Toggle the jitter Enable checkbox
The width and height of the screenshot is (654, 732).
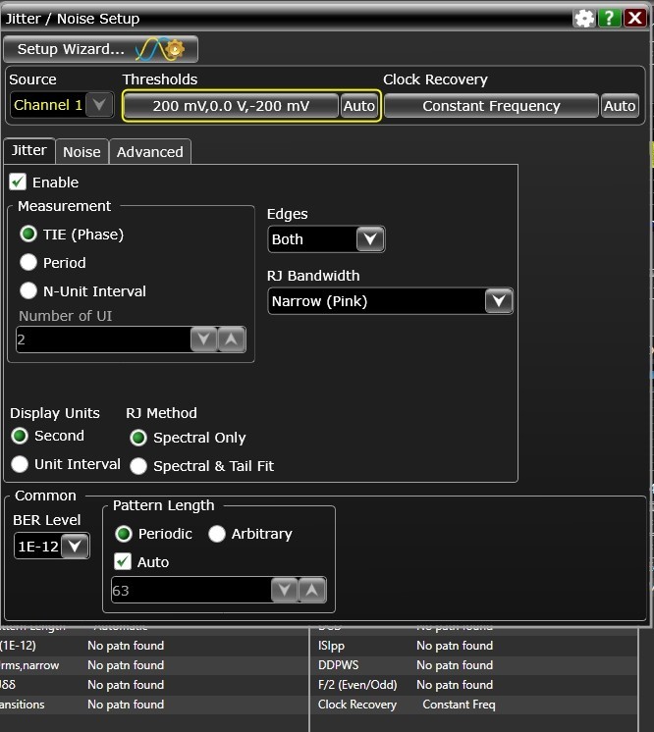tap(18, 183)
